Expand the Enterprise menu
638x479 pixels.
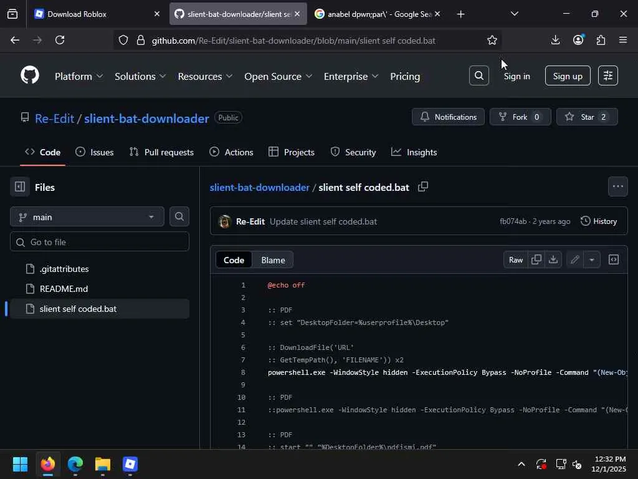click(351, 76)
